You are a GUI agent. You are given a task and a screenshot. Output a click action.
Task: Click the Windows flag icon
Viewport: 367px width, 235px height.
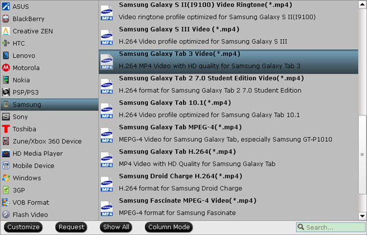(x=6, y=178)
